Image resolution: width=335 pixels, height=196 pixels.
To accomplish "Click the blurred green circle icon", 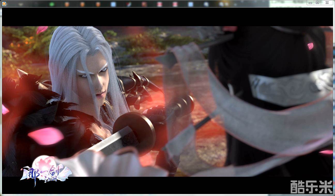I will [x=52, y=4].
